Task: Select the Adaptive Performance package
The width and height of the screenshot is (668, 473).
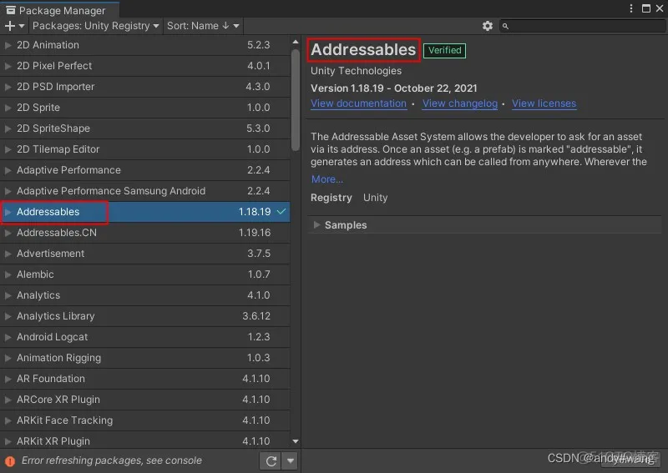Action: point(144,170)
